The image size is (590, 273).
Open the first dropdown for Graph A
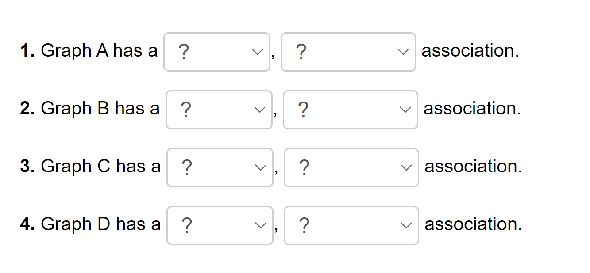pos(217,52)
